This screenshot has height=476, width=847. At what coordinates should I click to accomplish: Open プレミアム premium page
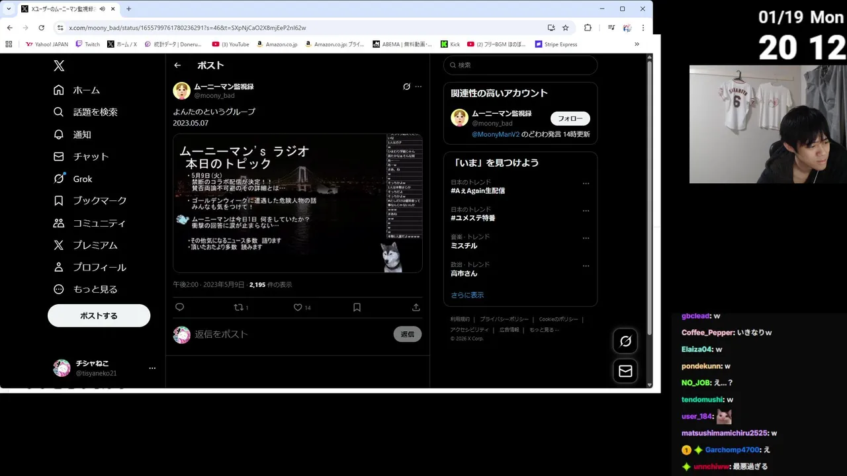85,245
